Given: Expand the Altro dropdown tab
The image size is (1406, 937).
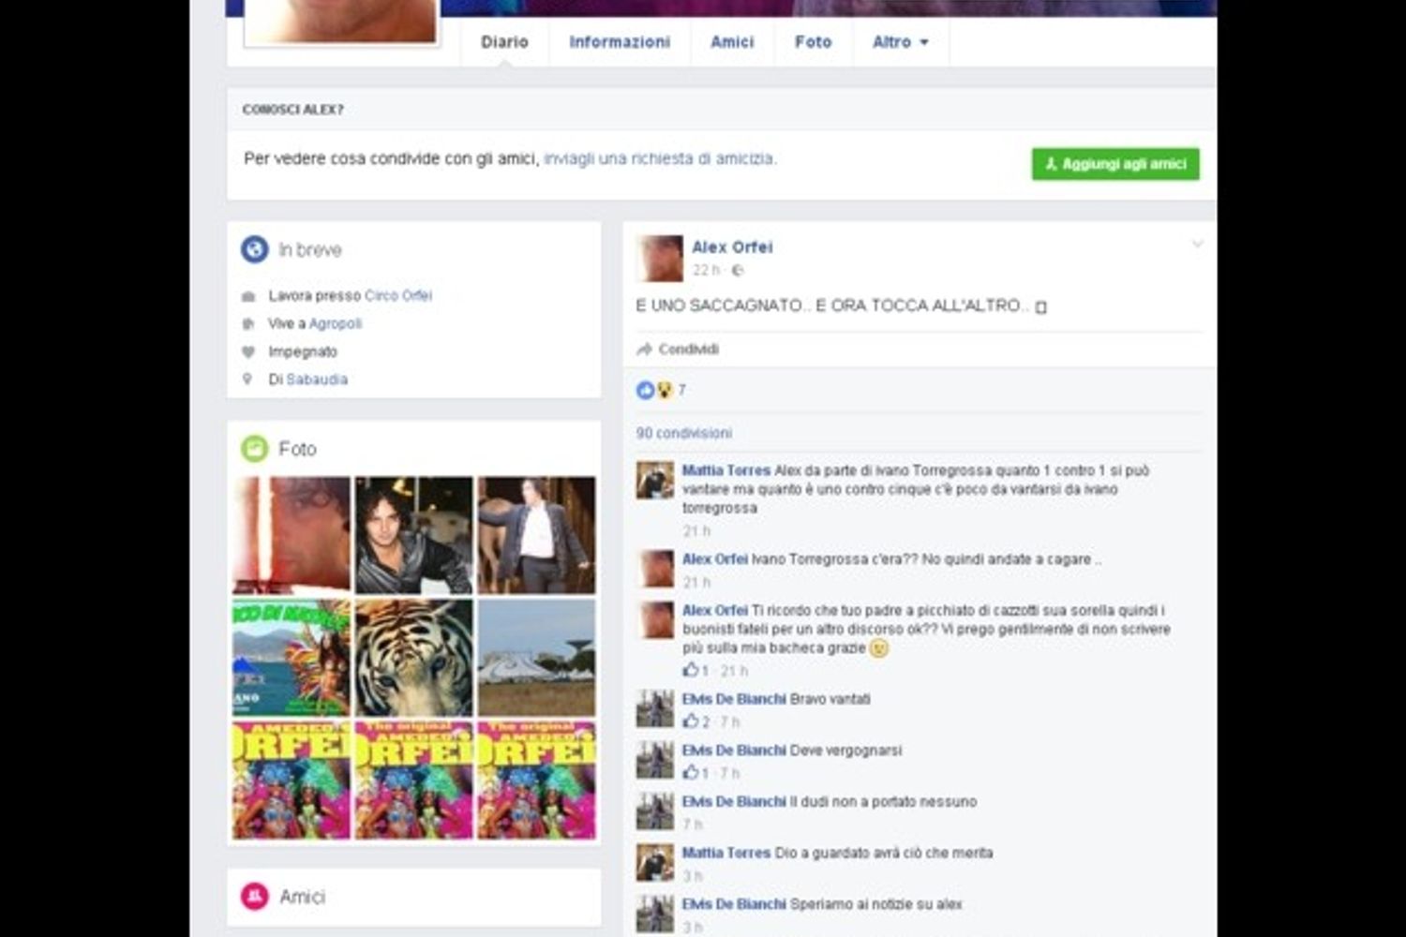Looking at the screenshot, I should point(900,42).
